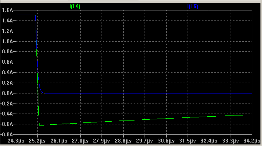Click the -0.2A vertical axis label
The image size is (262, 146).
7,104
